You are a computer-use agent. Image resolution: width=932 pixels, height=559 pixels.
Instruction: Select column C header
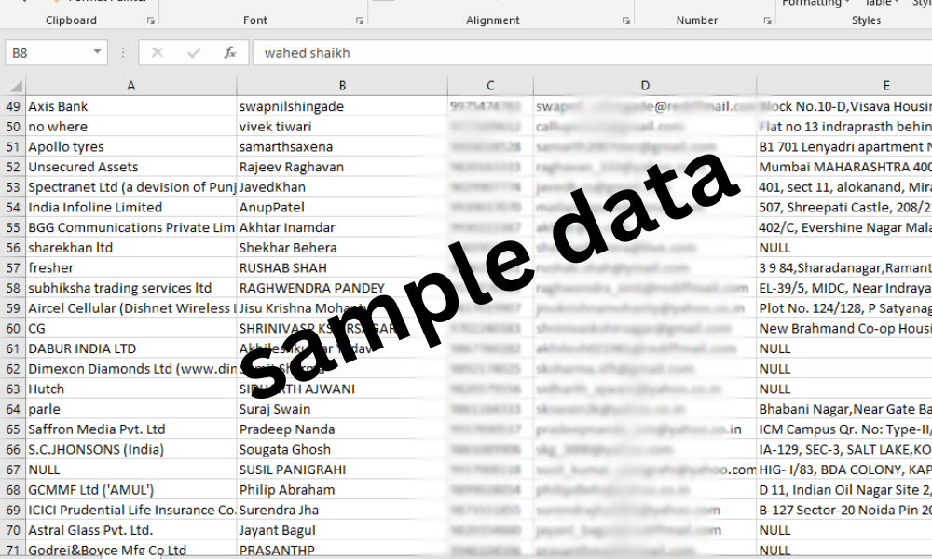tap(490, 86)
